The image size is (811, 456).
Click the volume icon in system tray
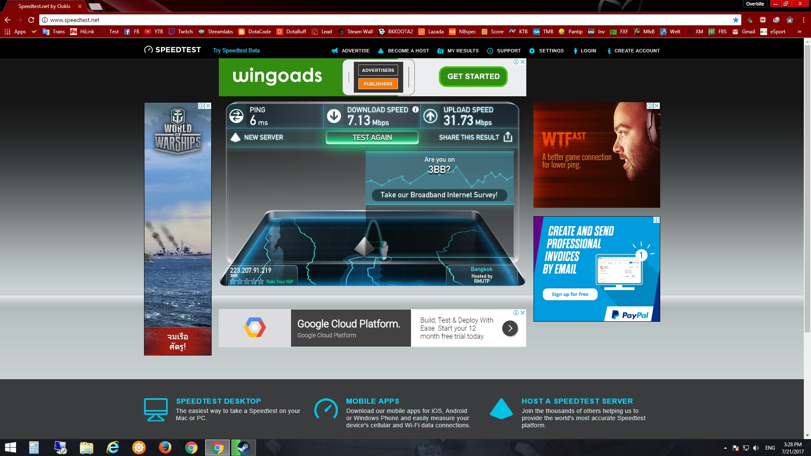click(x=756, y=448)
